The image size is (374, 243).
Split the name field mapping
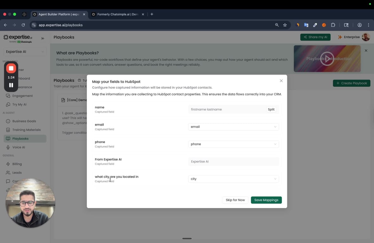271,109
